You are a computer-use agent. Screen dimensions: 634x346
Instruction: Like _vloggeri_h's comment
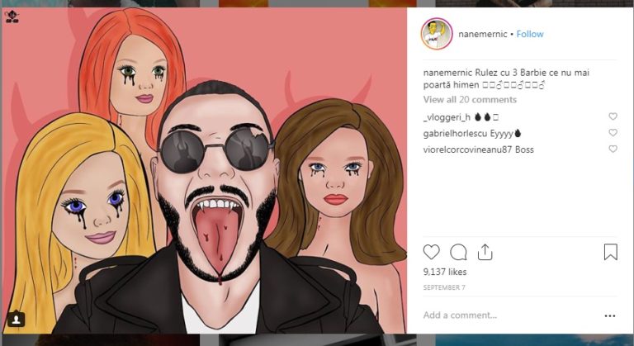tap(613, 116)
